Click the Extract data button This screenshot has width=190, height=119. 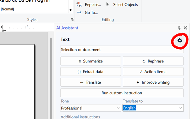pyautogui.click(x=91, y=72)
